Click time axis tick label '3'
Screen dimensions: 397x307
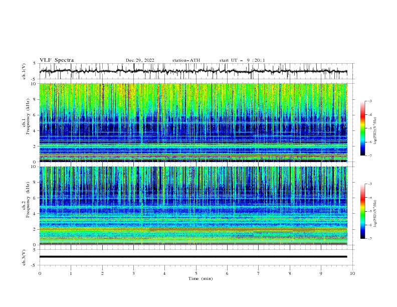pyautogui.click(x=133, y=273)
